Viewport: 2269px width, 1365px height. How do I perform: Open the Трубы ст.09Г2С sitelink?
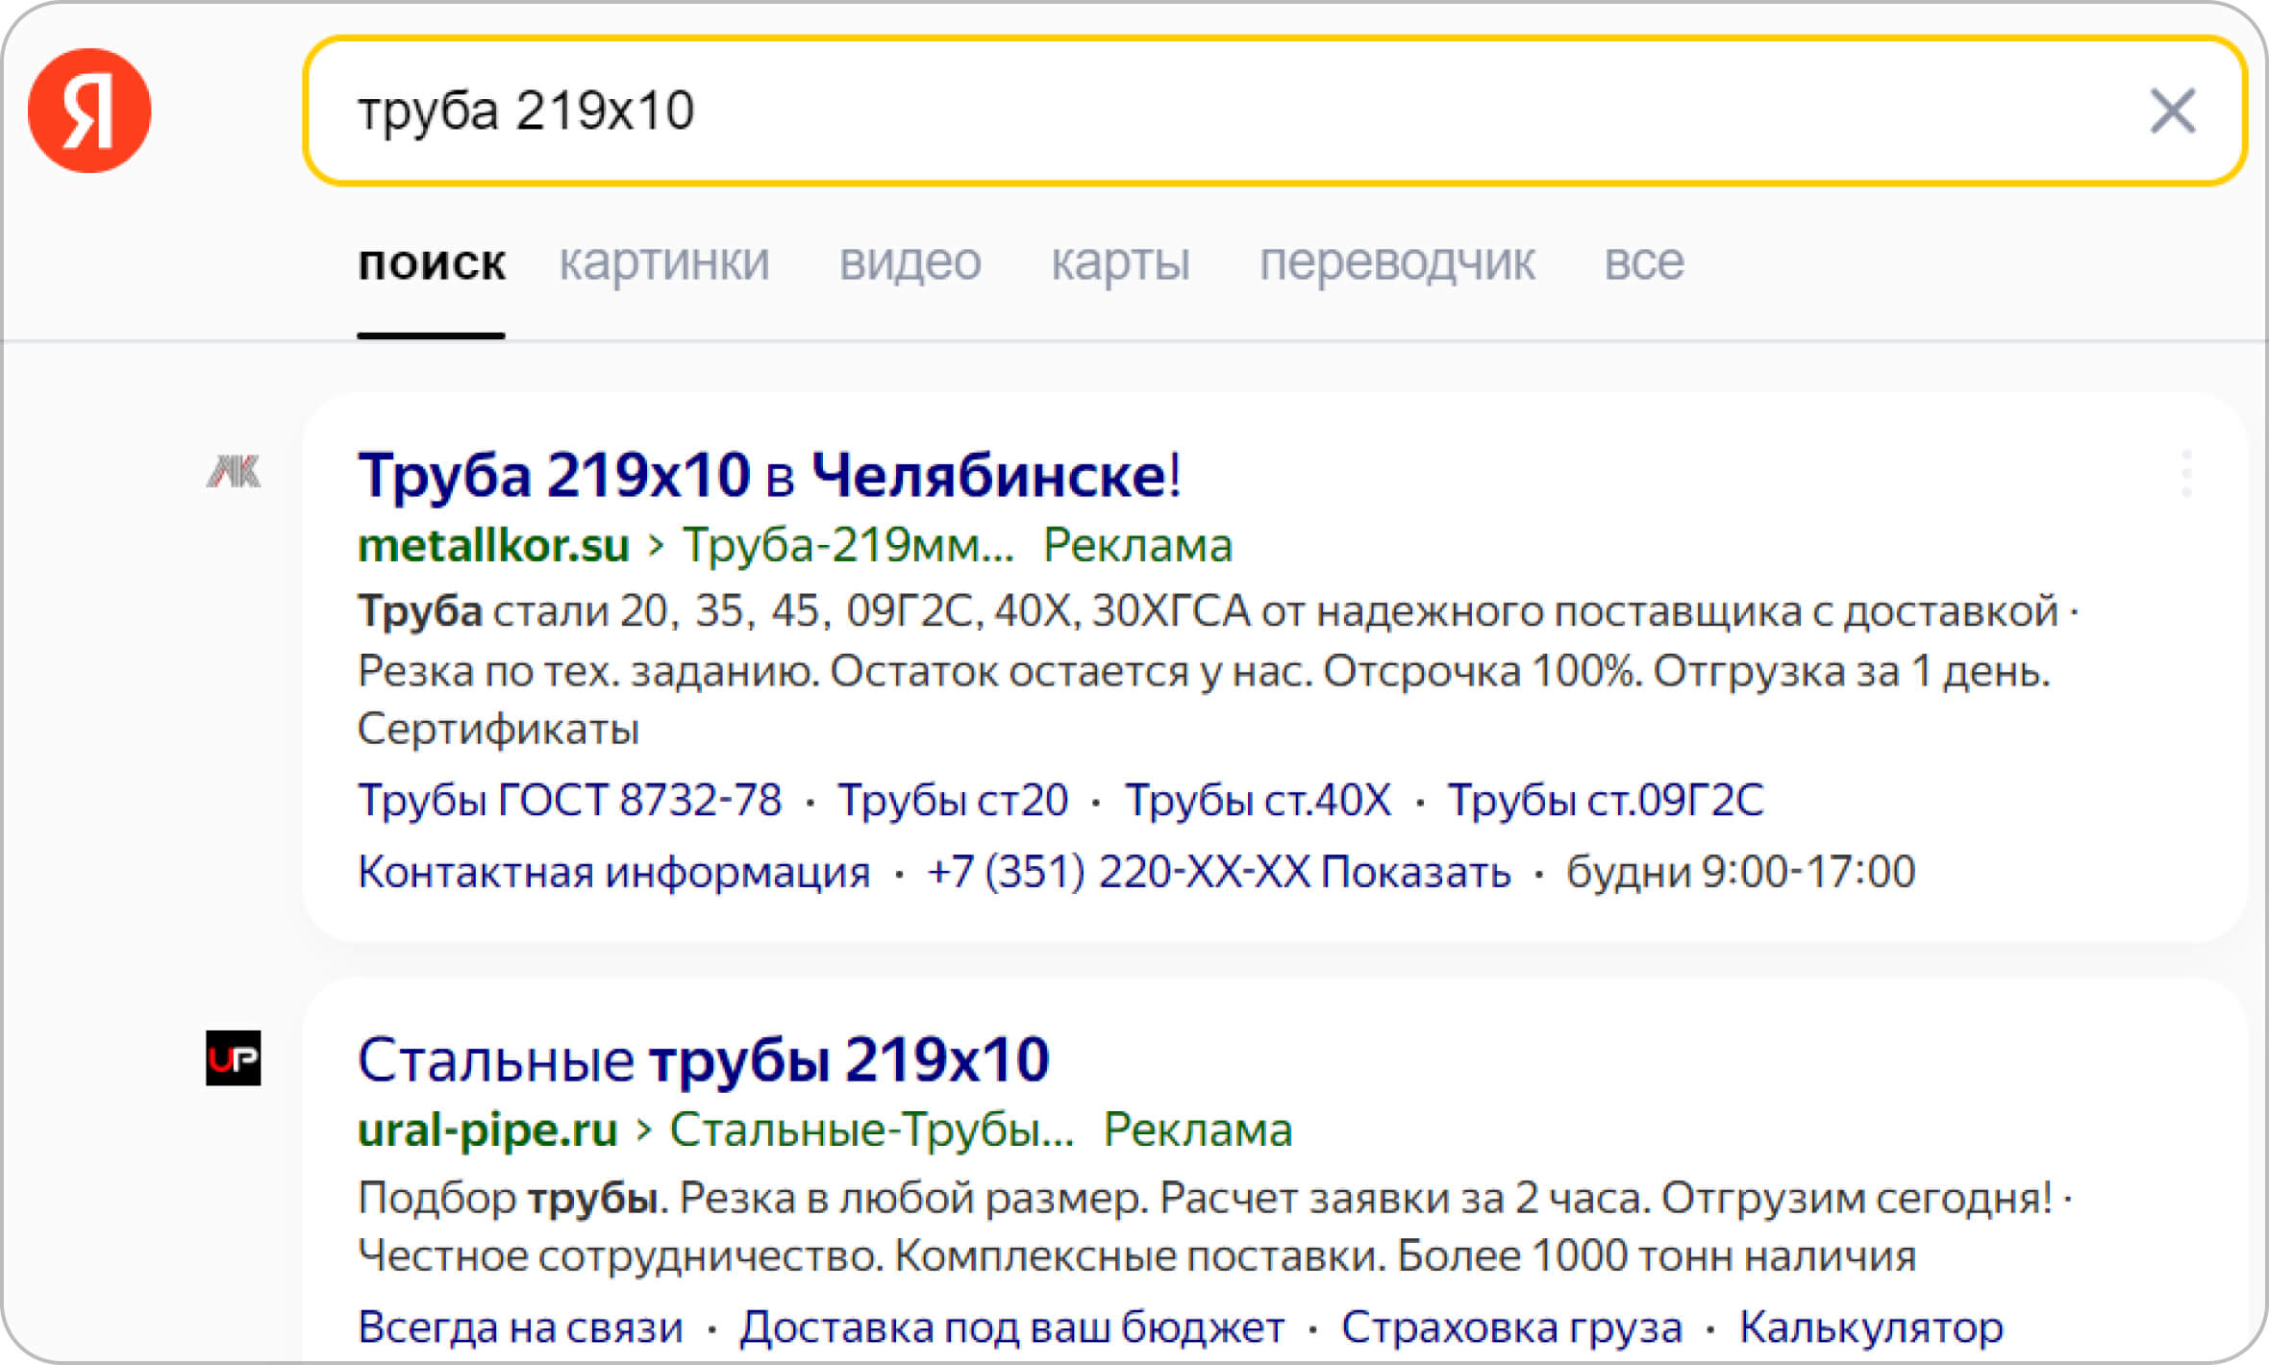[x=1606, y=800]
